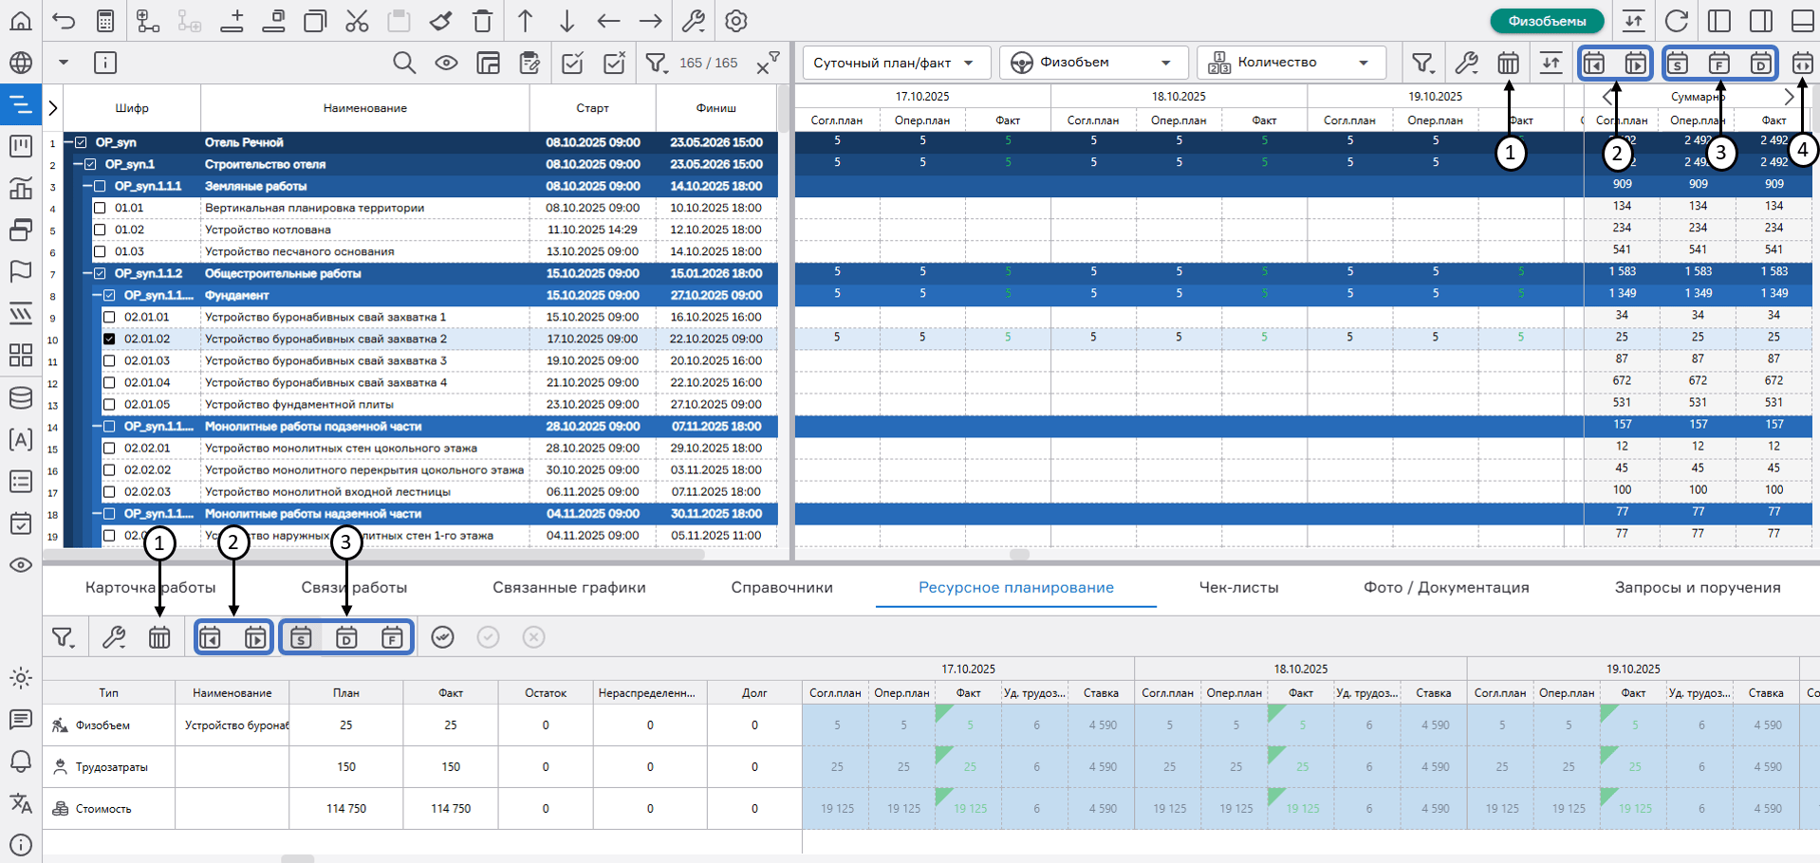Image resolution: width=1820 pixels, height=863 pixels.
Task: Click the undo arrow icon
Action: click(x=64, y=21)
